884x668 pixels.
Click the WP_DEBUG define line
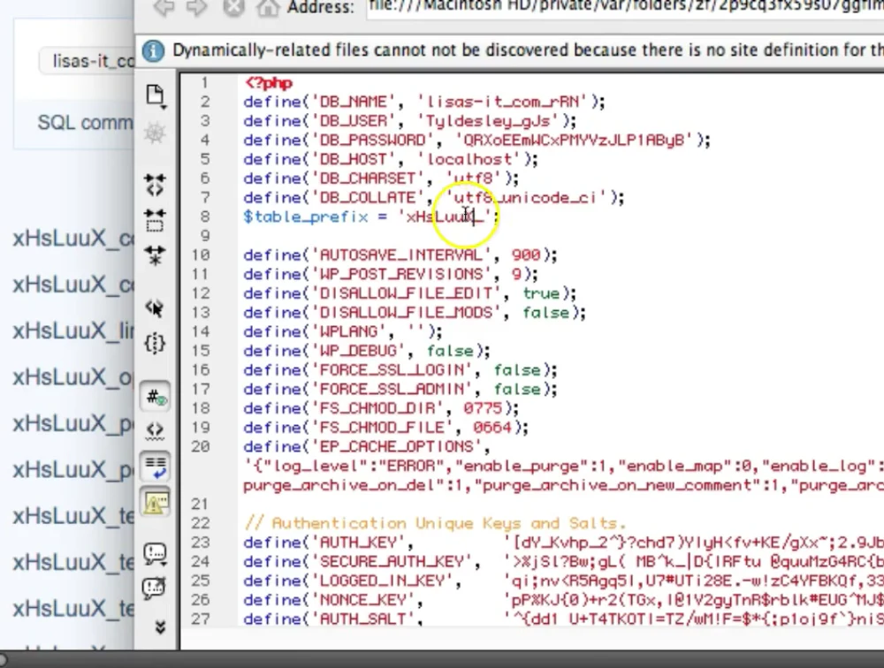[x=367, y=351]
